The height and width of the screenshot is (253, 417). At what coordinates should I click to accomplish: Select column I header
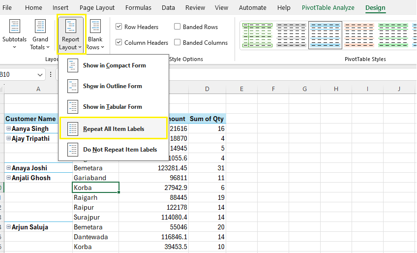[x=367, y=89]
